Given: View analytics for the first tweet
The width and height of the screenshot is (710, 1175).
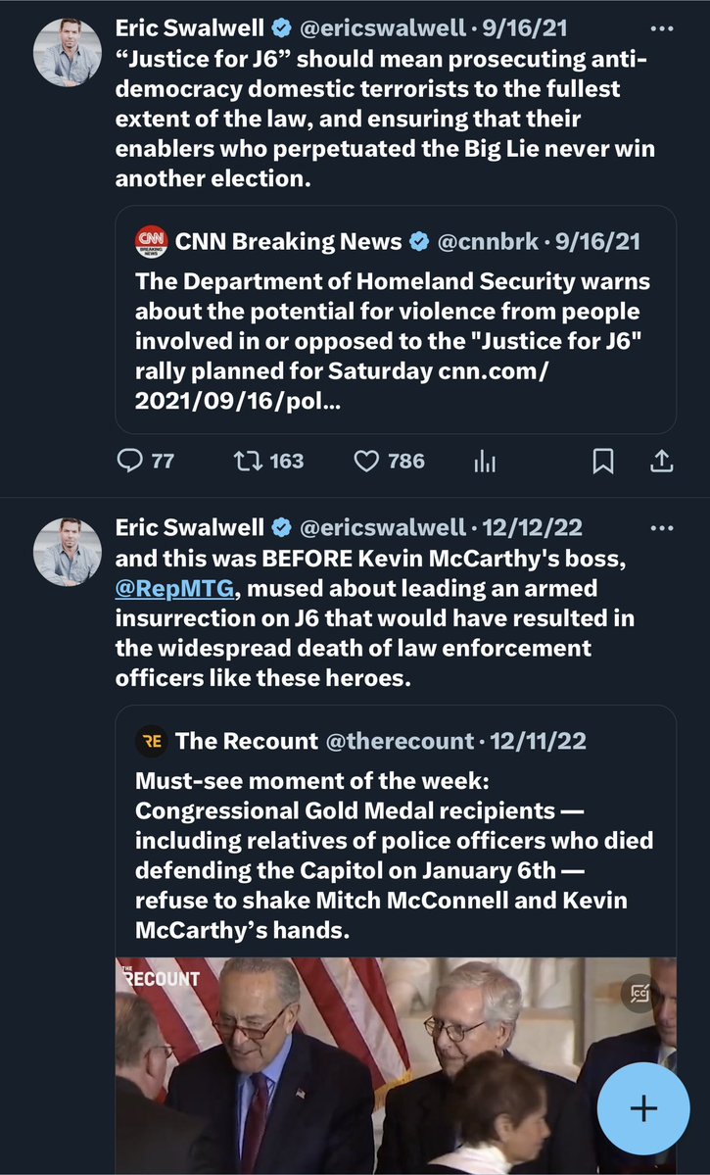Looking at the screenshot, I should 485,462.
